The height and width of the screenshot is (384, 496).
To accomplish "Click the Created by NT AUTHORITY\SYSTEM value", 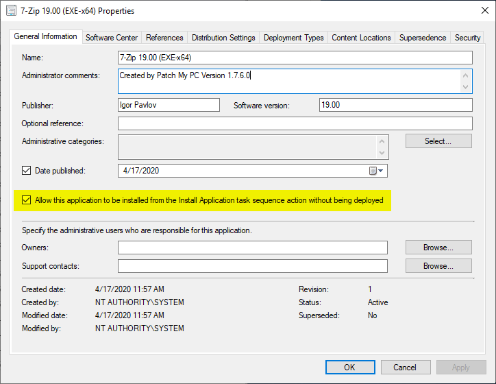I will pyautogui.click(x=140, y=302).
